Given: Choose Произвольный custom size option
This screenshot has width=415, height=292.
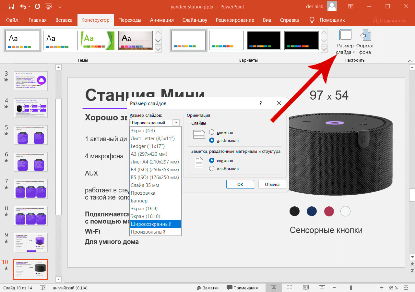Looking at the screenshot, I should click(155, 232).
